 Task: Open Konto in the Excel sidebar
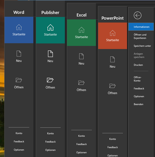(x=81, y=136)
